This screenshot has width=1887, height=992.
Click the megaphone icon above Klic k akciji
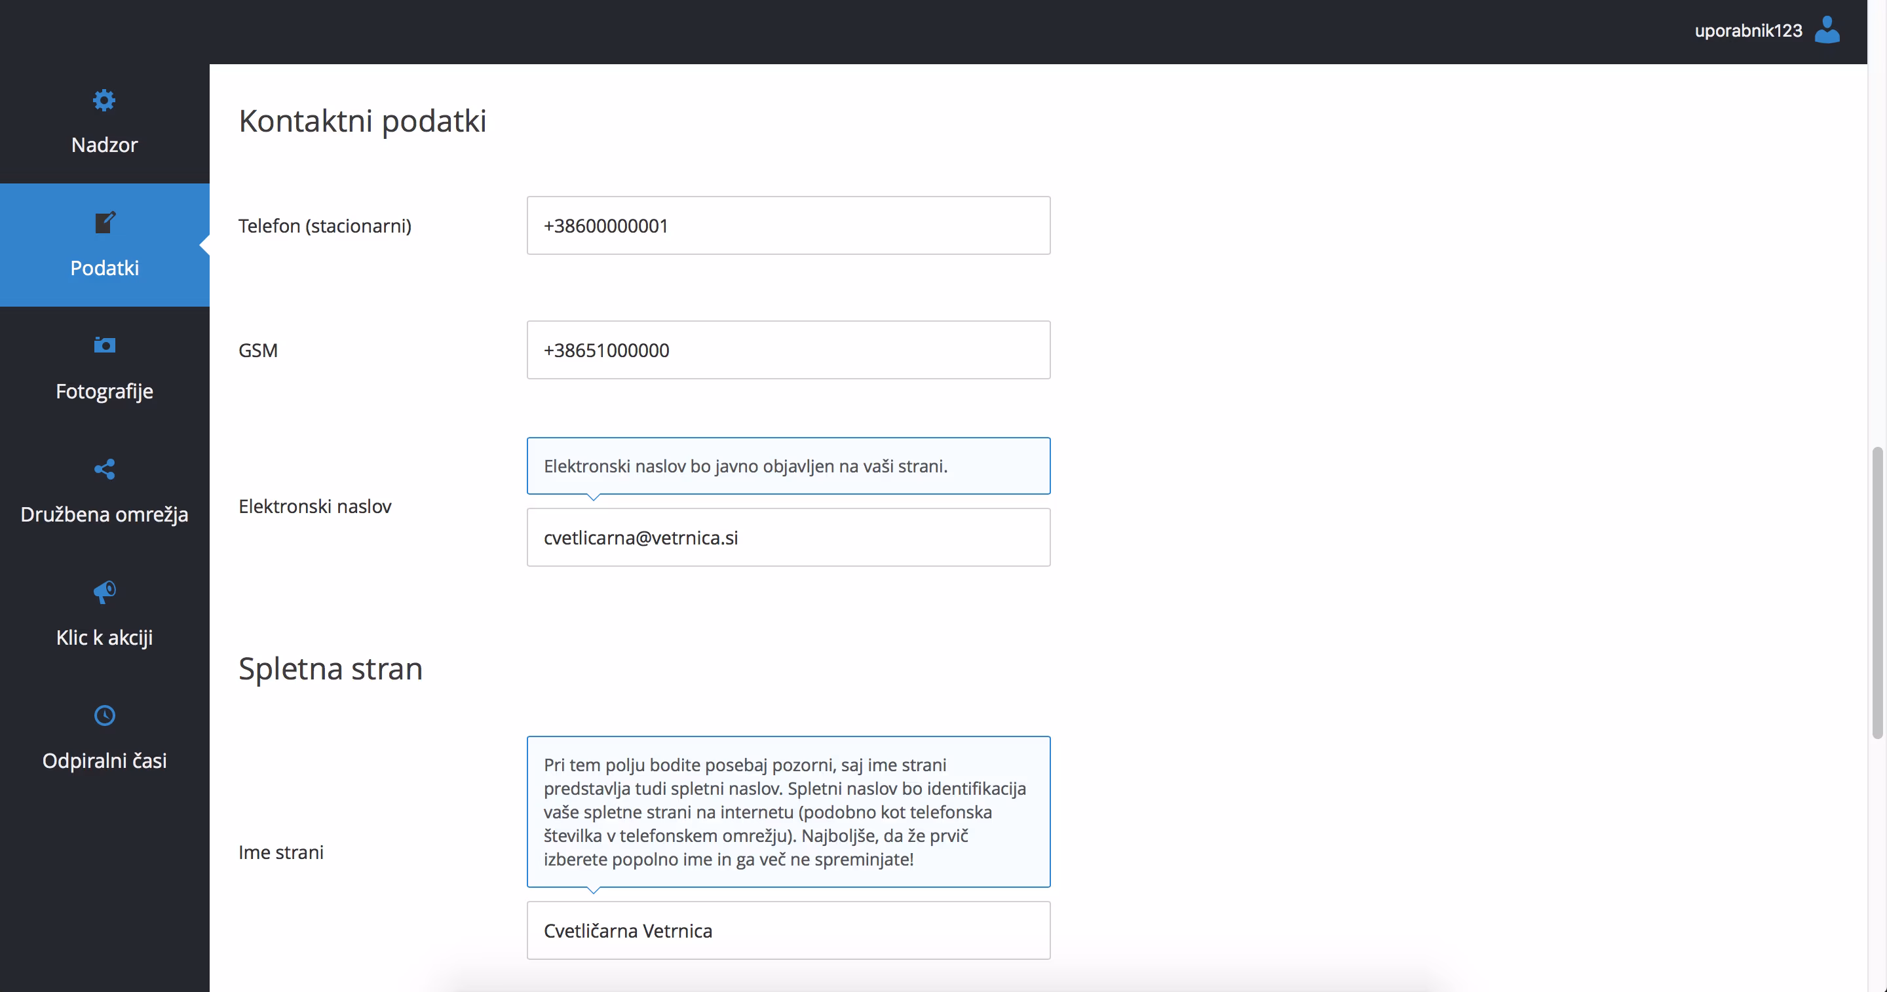click(x=105, y=592)
